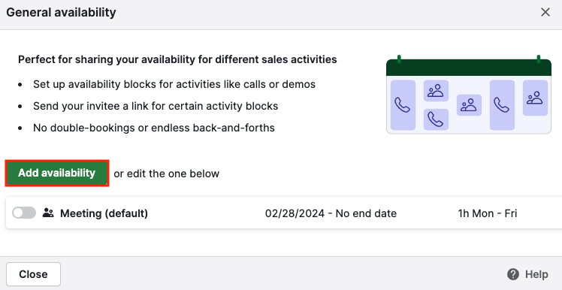
Task: Open the Help link
Action: pos(527,274)
